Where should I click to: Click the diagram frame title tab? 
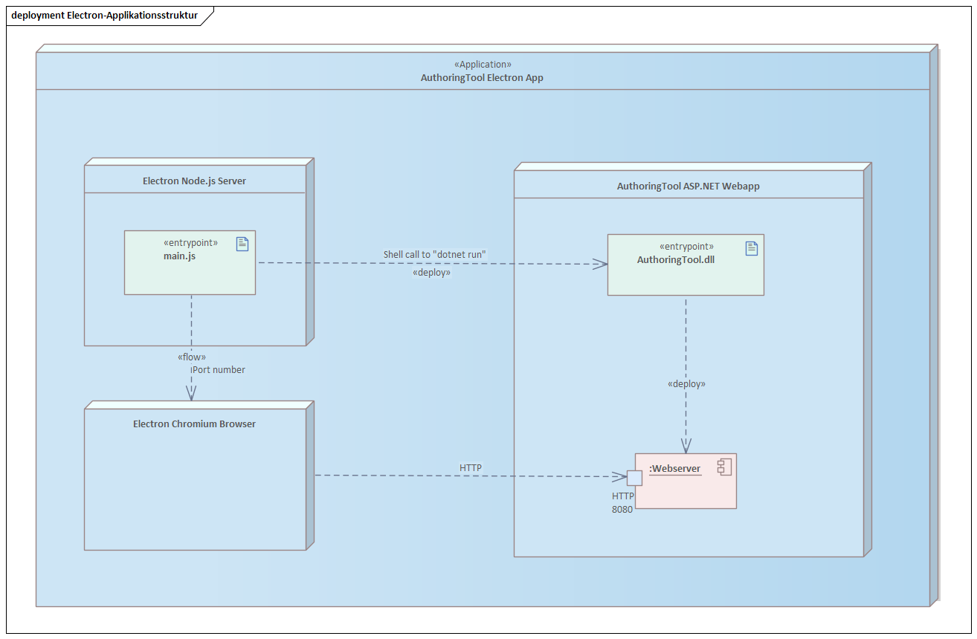pos(104,14)
